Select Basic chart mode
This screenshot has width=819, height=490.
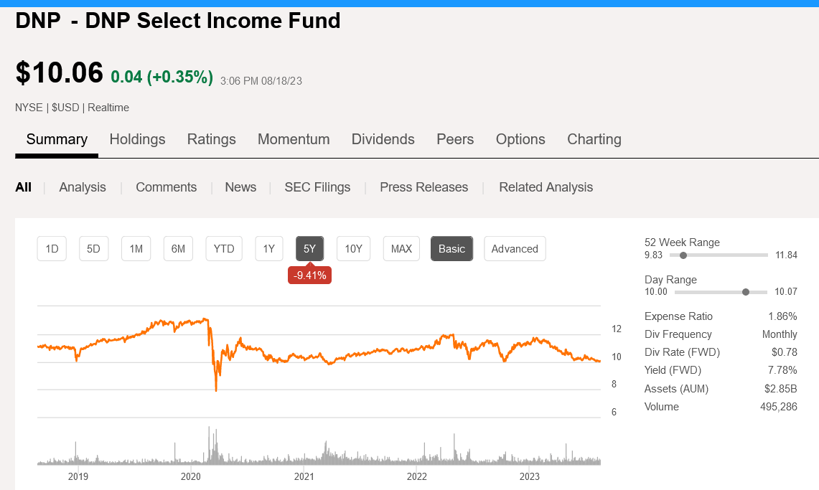point(451,249)
